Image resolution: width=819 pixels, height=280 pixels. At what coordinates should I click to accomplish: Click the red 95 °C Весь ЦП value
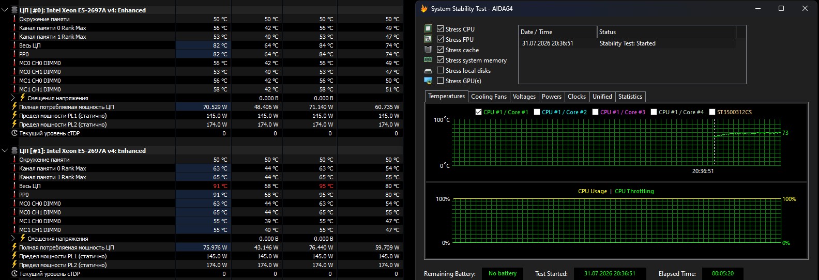click(326, 186)
